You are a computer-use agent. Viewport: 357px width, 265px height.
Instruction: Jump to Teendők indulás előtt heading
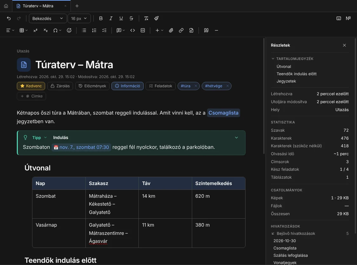point(296,74)
